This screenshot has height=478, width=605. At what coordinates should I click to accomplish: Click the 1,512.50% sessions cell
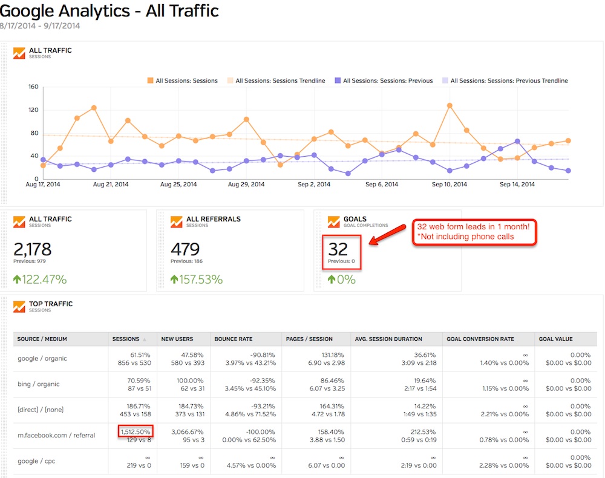(x=136, y=431)
